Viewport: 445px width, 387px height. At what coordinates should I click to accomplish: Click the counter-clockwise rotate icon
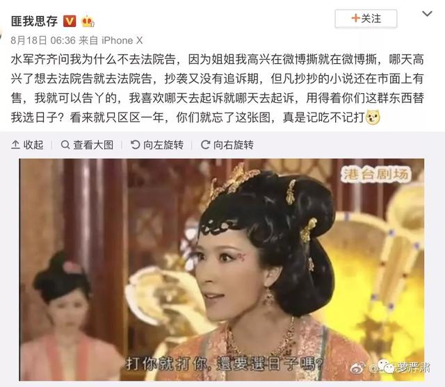pos(135,145)
